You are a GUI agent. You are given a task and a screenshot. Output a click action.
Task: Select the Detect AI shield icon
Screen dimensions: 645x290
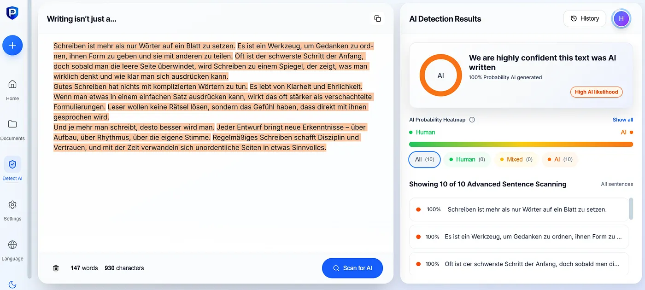(12, 164)
